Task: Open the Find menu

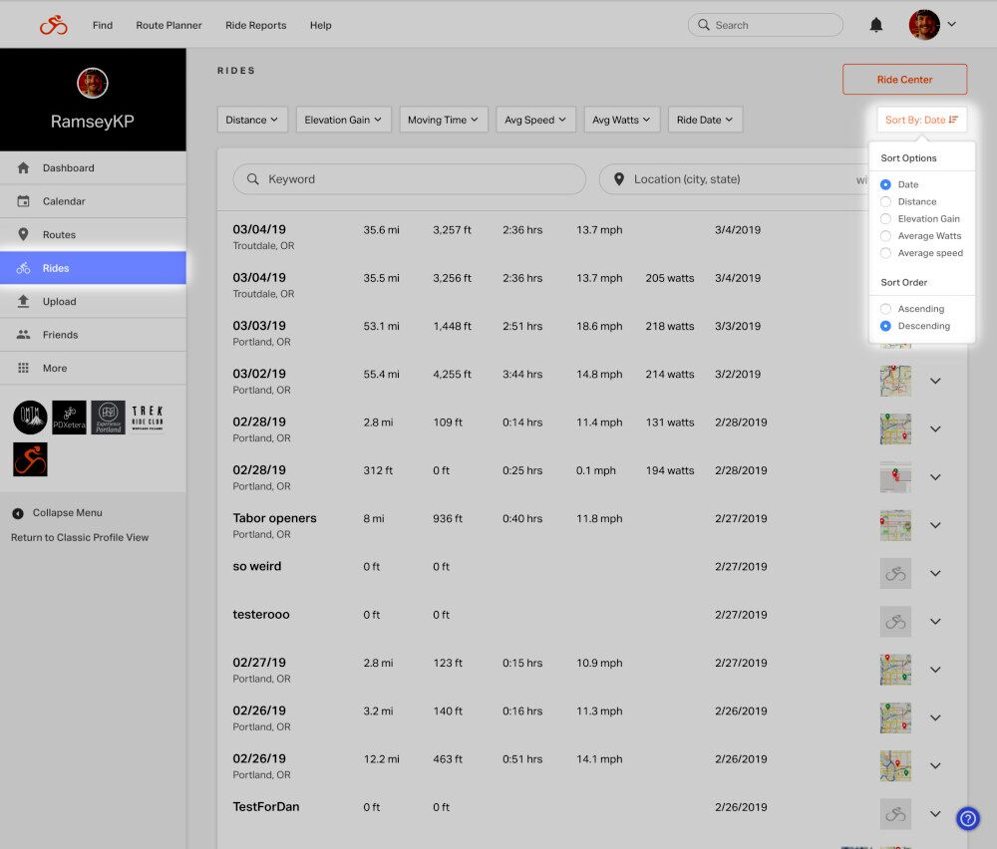Action: click(x=103, y=25)
